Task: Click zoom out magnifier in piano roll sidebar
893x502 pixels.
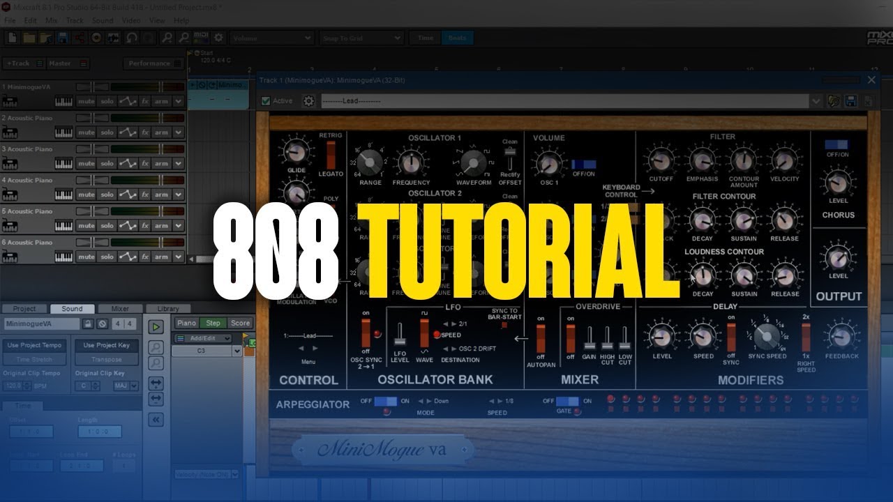Action: pyautogui.click(x=156, y=363)
